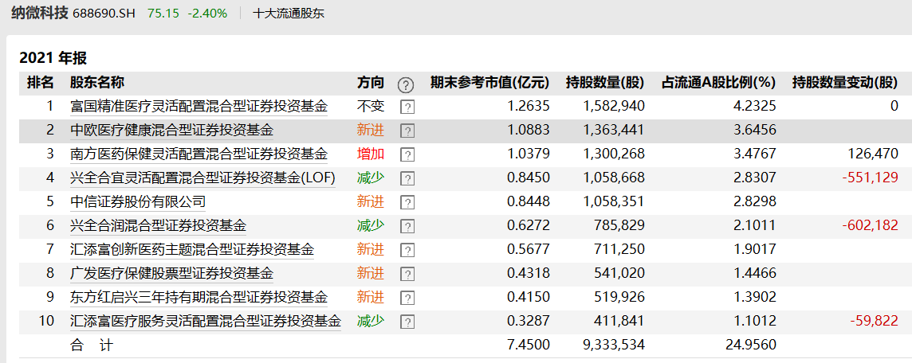Click the question icon in the 中信证券 row
The width and height of the screenshot is (912, 363).
tap(407, 202)
